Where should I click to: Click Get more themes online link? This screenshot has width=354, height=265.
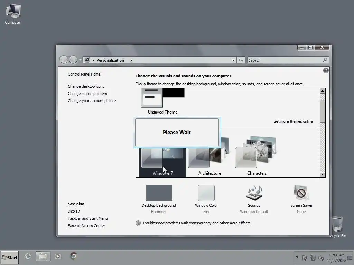(x=293, y=121)
